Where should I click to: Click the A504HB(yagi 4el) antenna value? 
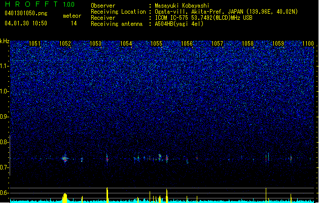[x=179, y=24]
